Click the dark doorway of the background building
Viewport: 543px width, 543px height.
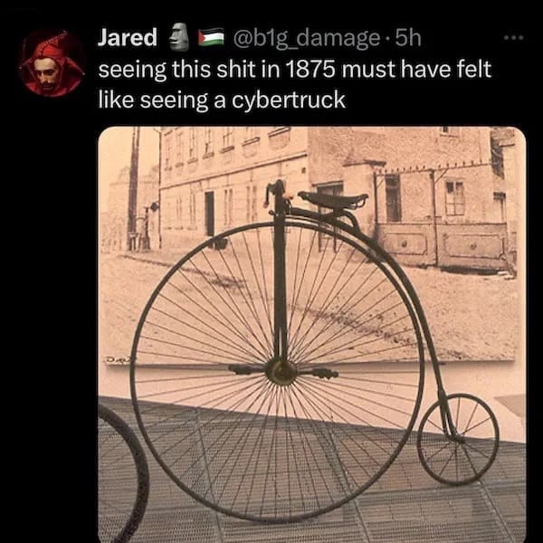tap(210, 214)
